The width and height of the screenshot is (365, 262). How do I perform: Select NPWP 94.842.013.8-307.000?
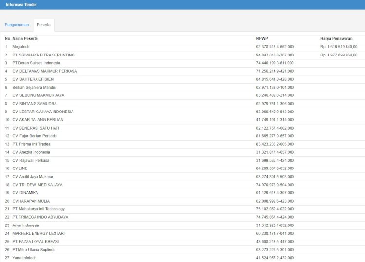[275, 55]
